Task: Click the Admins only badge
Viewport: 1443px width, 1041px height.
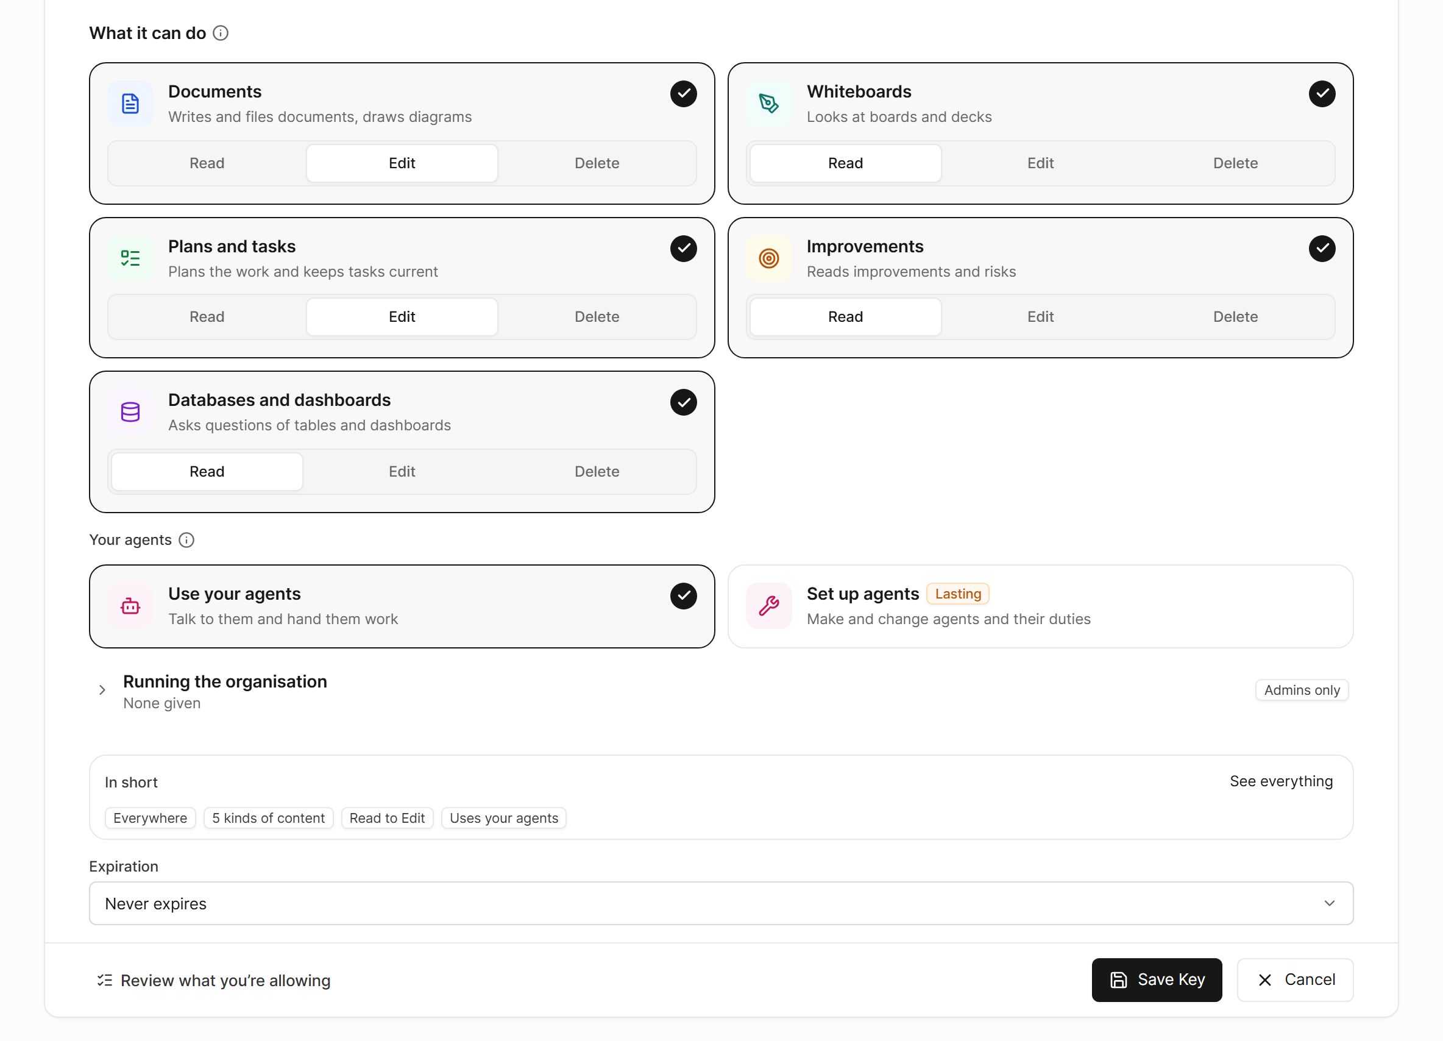Action: (x=1302, y=691)
